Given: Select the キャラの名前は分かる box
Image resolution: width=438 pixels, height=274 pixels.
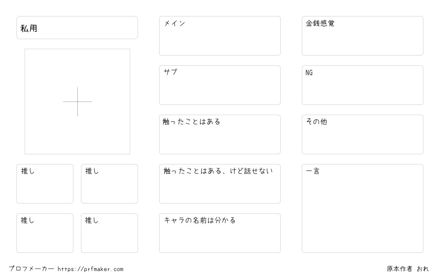Looking at the screenshot, I should [220, 233].
